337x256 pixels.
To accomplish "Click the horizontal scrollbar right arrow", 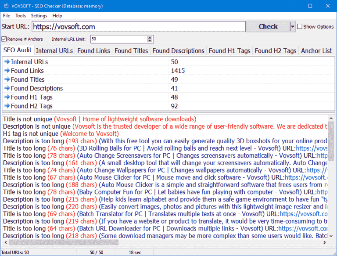I will 325,242.
